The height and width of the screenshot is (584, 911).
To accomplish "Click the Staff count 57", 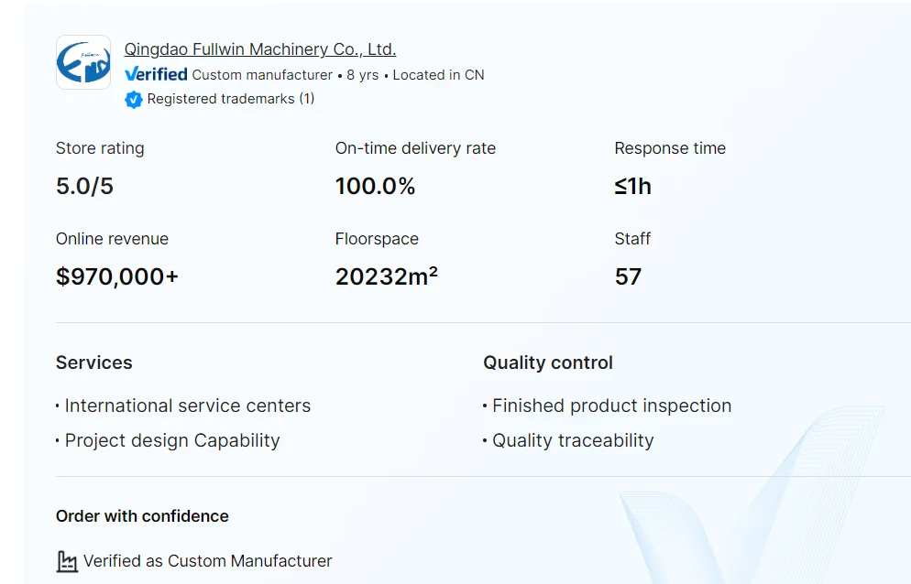I will (x=628, y=276).
